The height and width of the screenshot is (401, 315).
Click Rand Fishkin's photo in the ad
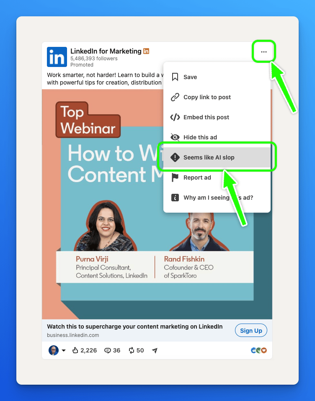pyautogui.click(x=199, y=232)
